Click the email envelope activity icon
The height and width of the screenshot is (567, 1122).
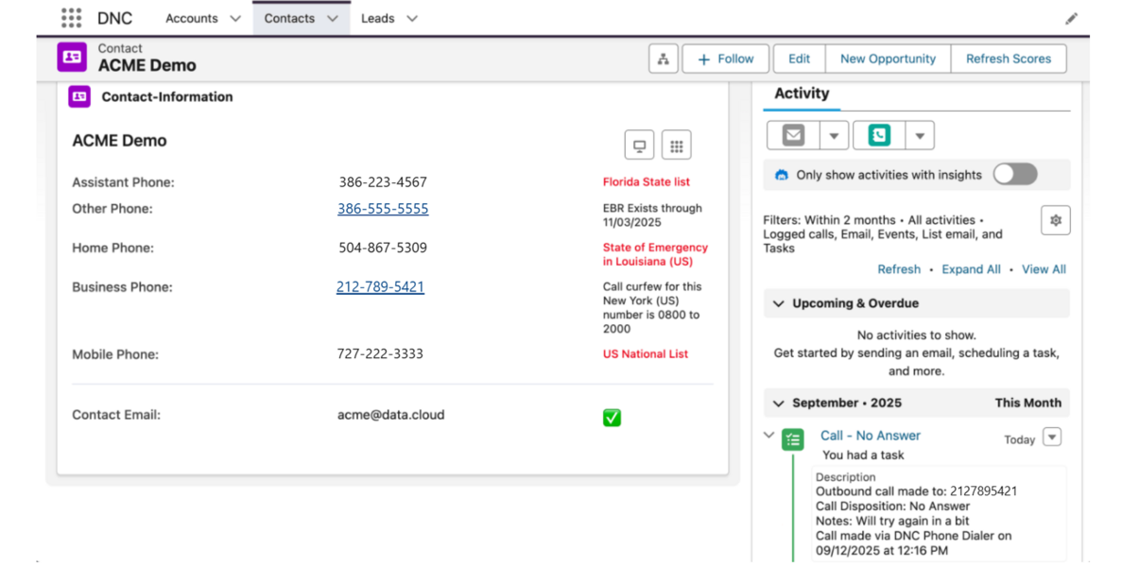tap(793, 135)
